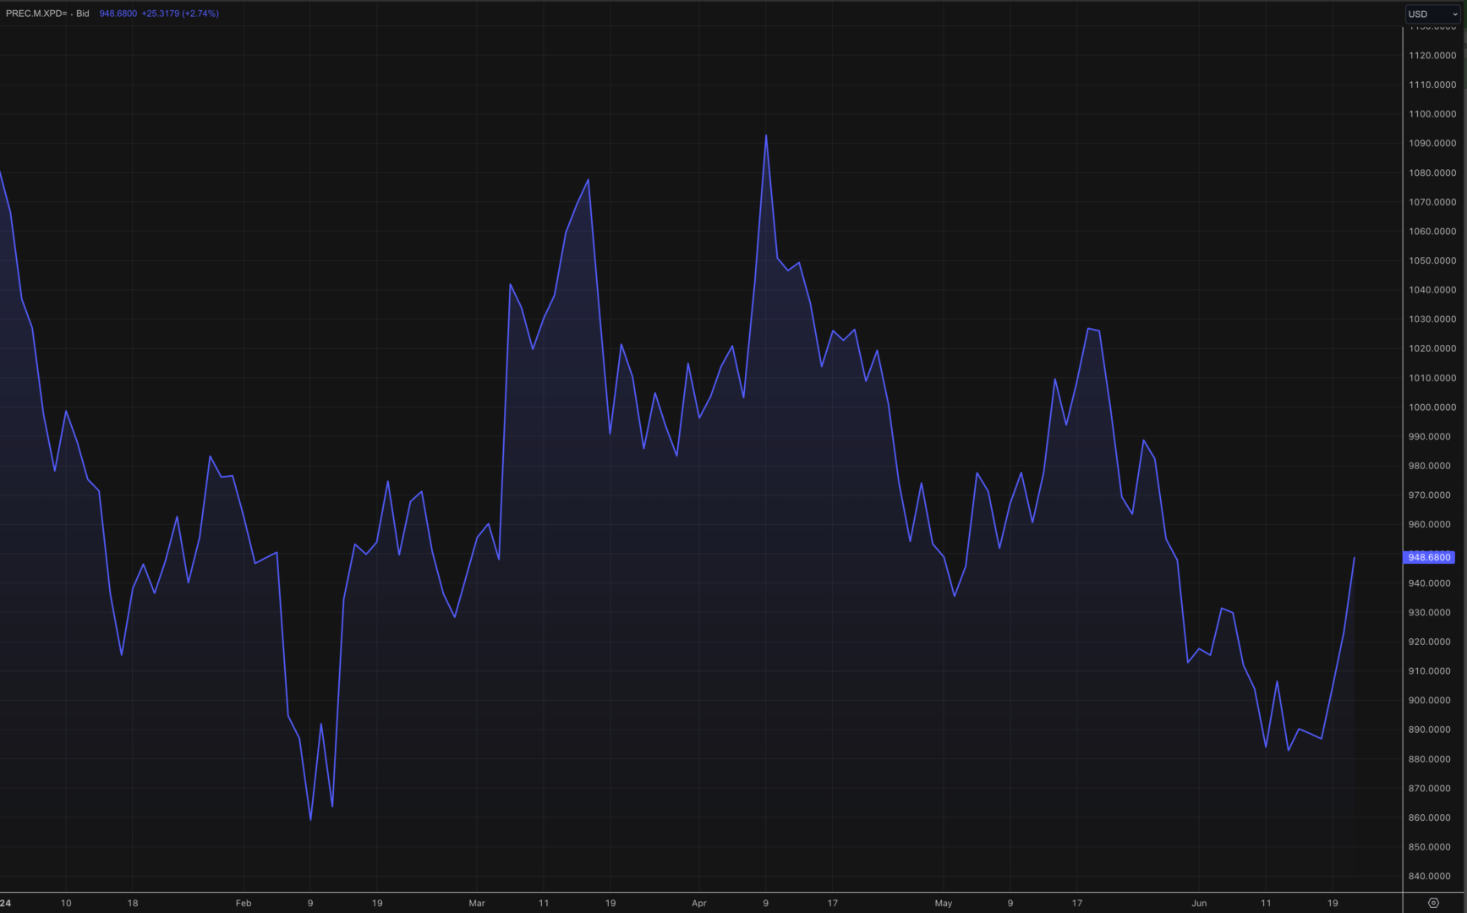Click the 948.6800 value in the header
Viewport: 1467px width, 913px height.
(118, 14)
